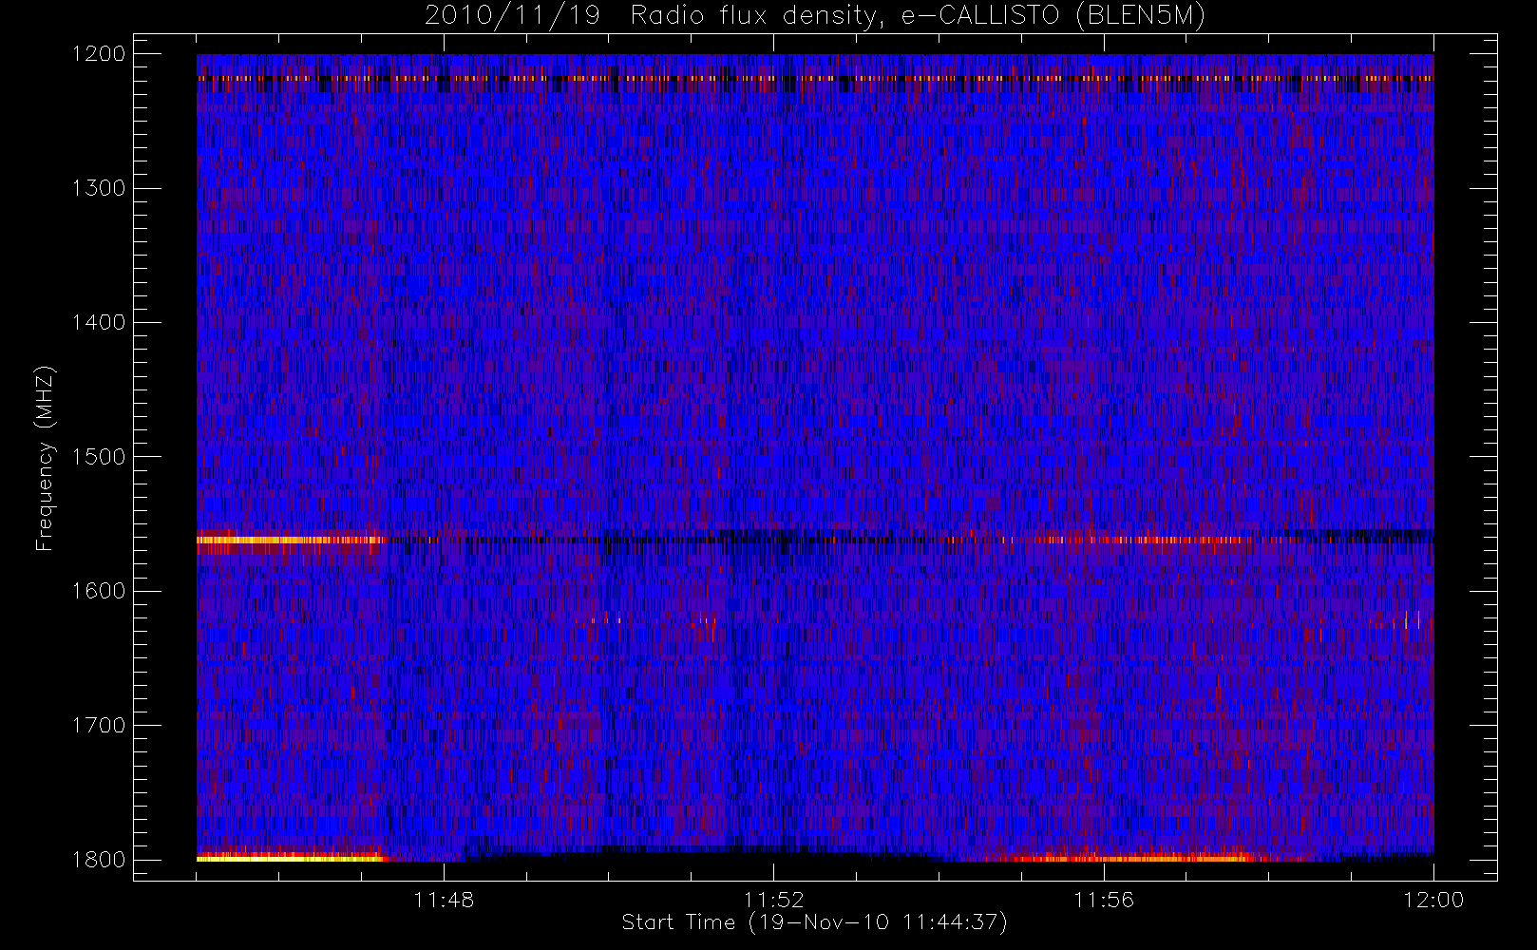Click the bright yellow band at 1800 MHz
The height and width of the screenshot is (950, 1537).
[290, 858]
